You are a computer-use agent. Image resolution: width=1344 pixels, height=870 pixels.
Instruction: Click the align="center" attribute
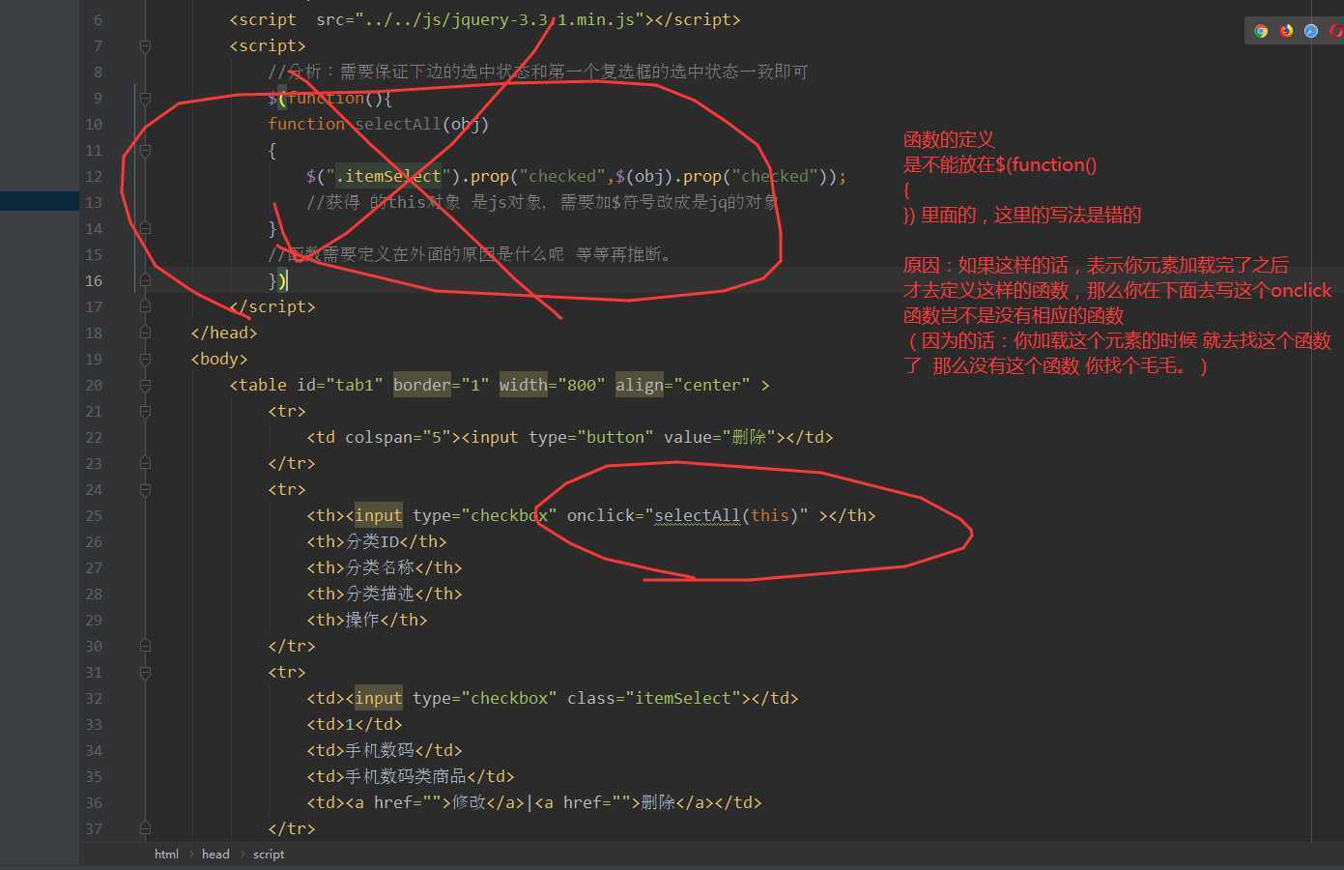pyautogui.click(x=683, y=385)
